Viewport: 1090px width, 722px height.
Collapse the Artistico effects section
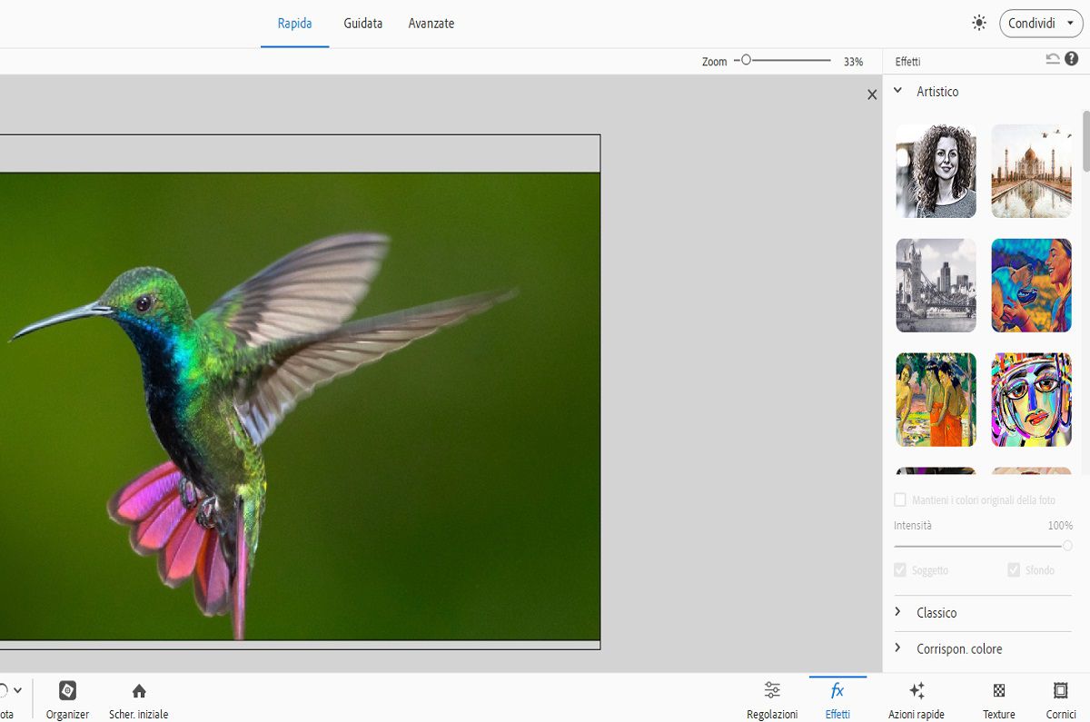tap(897, 91)
